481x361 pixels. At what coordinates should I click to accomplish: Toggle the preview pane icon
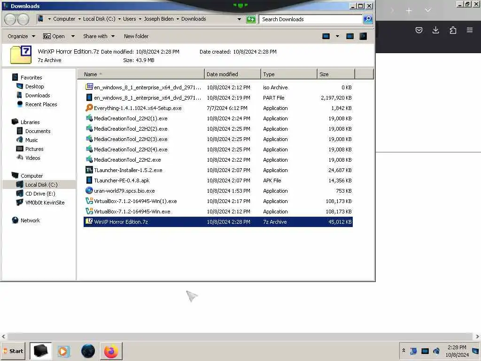point(349,36)
